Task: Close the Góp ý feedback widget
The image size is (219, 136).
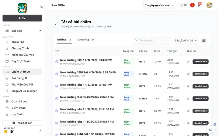Action: coord(215,124)
